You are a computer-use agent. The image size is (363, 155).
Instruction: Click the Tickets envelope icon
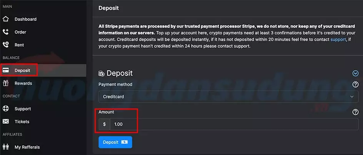[6, 122]
